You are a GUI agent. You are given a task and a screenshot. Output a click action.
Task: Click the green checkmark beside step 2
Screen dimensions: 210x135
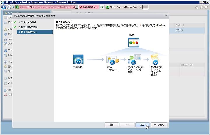click(15, 27)
